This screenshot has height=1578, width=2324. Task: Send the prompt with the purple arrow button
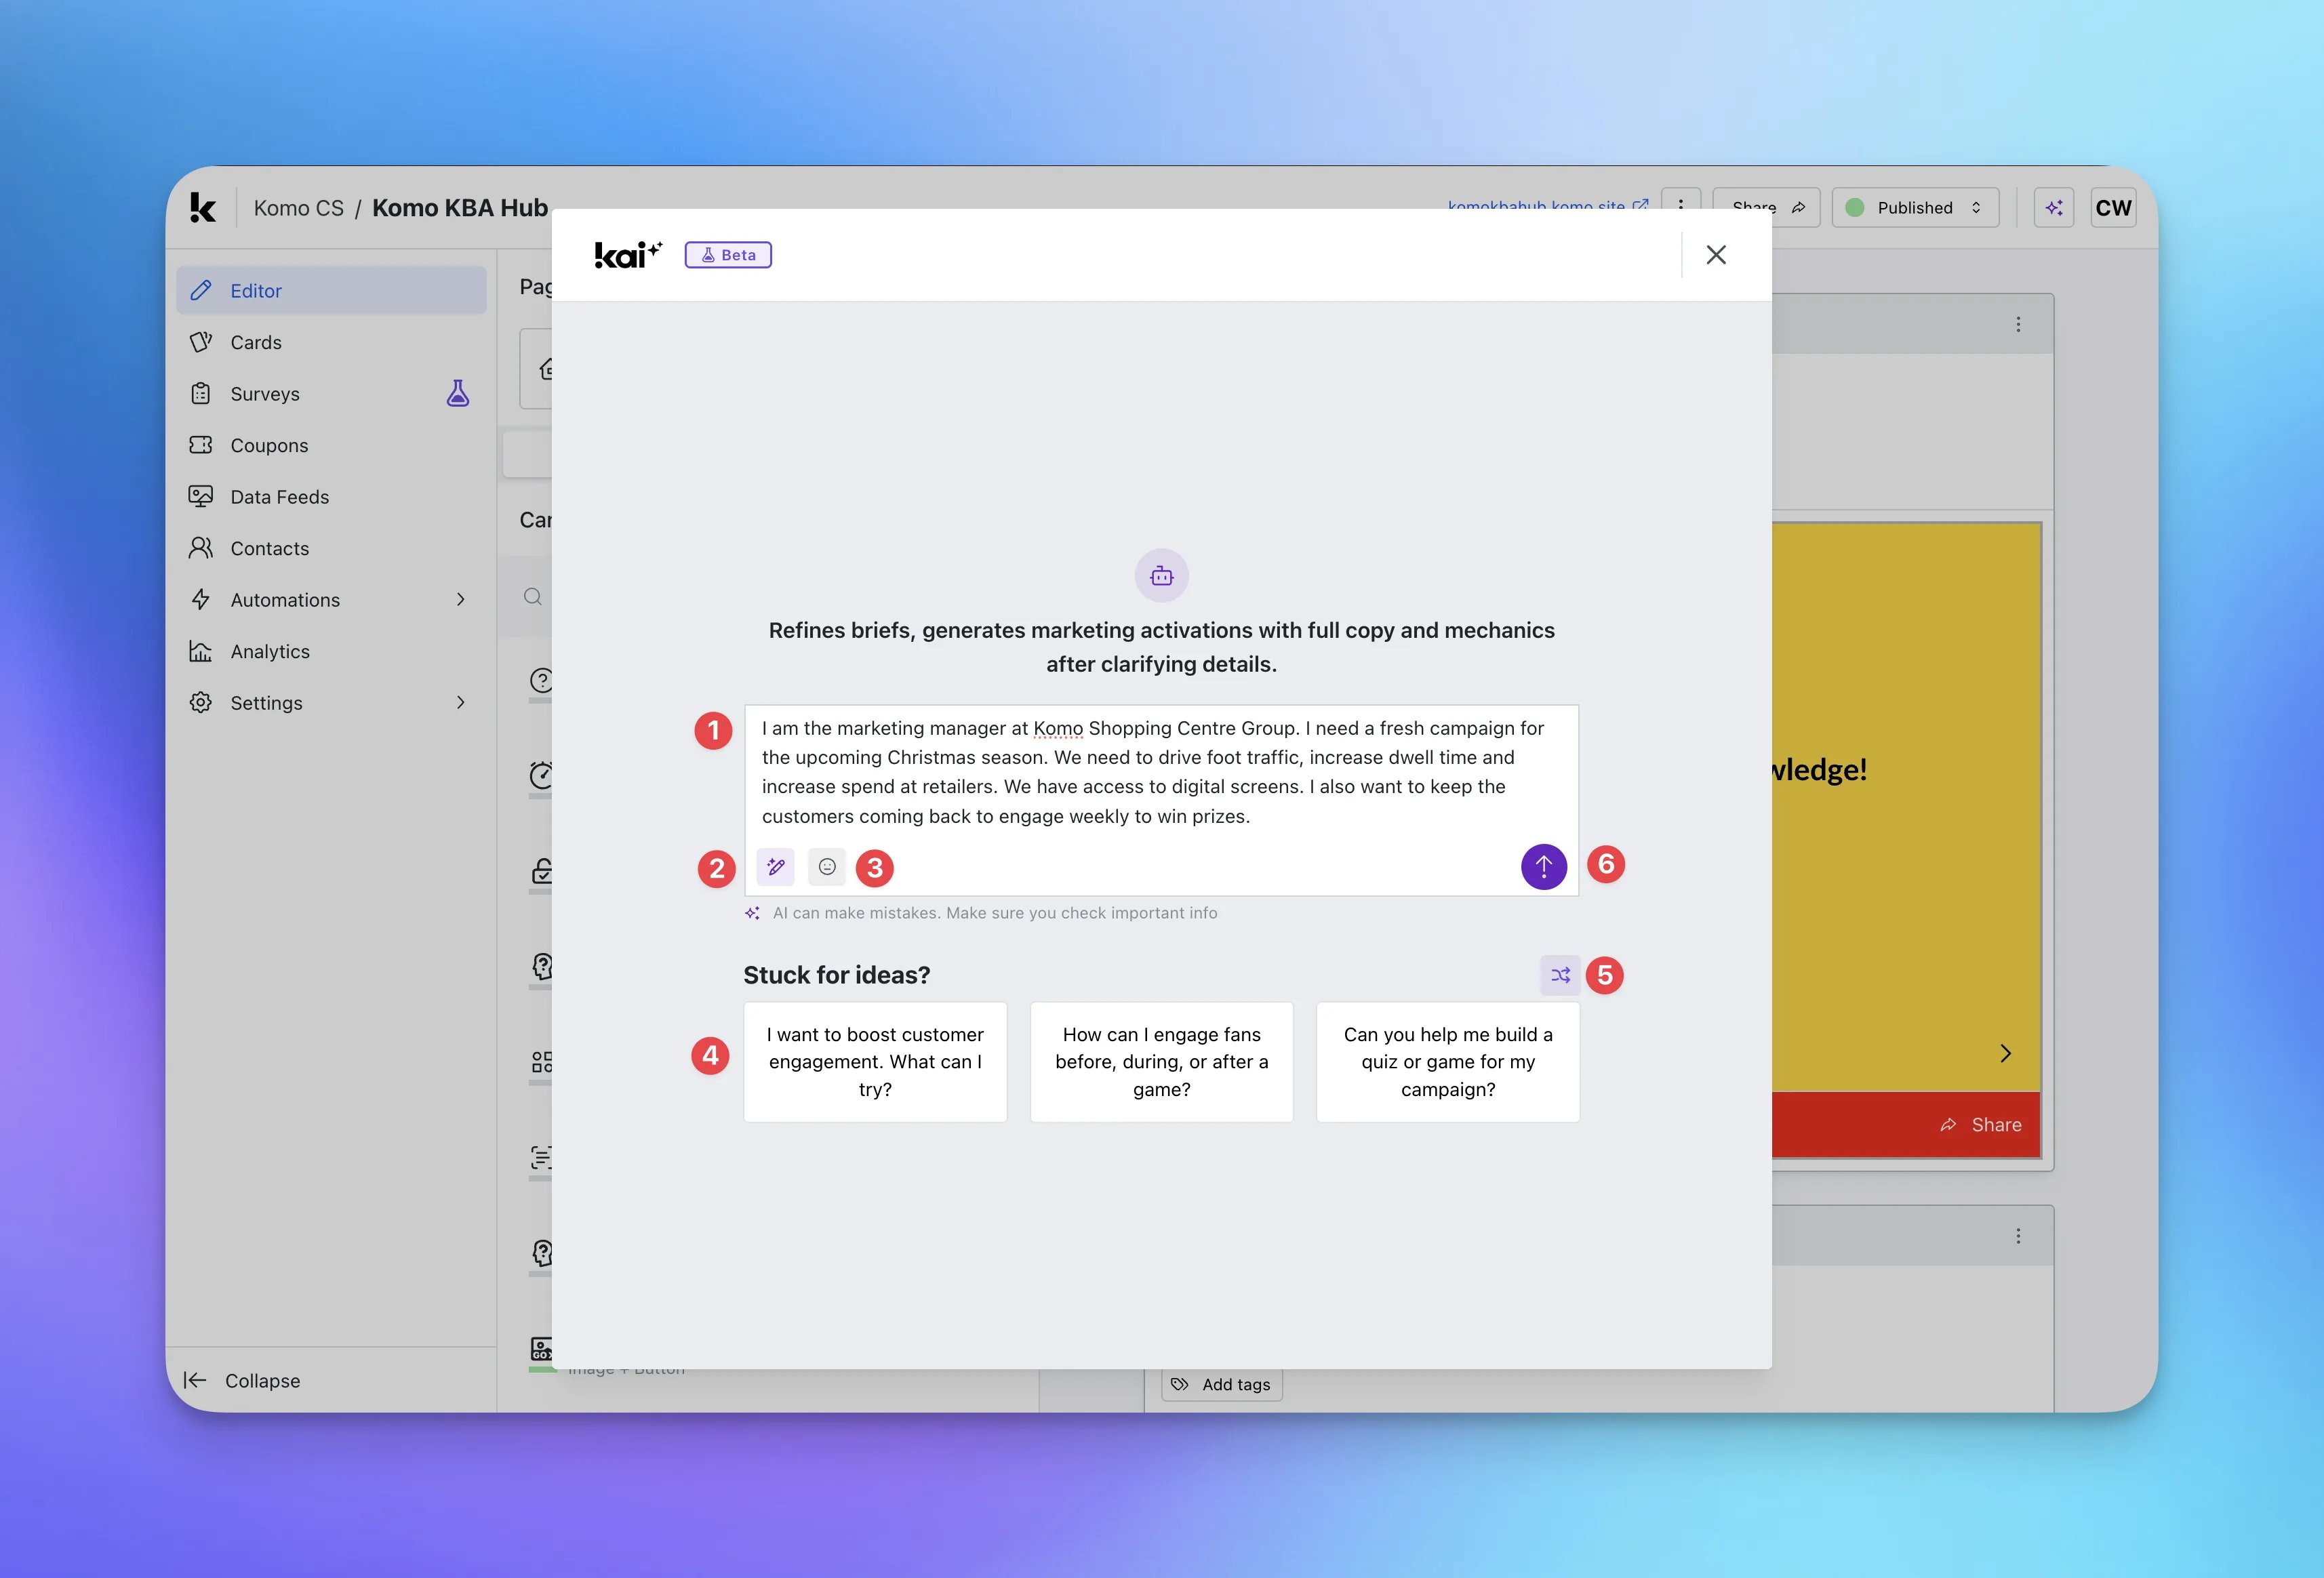(1543, 866)
